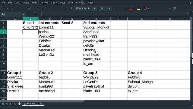Open the Format menu
The width and height of the screenshot is (193, 109).
[x=35, y=3]
